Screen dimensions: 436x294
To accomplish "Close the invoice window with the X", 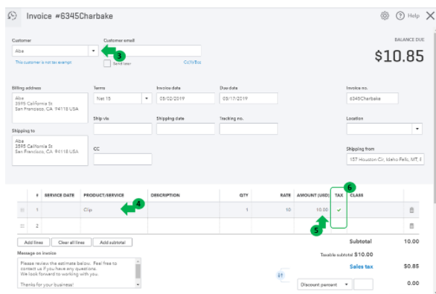I will click(x=430, y=16).
